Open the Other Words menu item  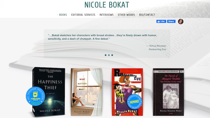pos(126,15)
